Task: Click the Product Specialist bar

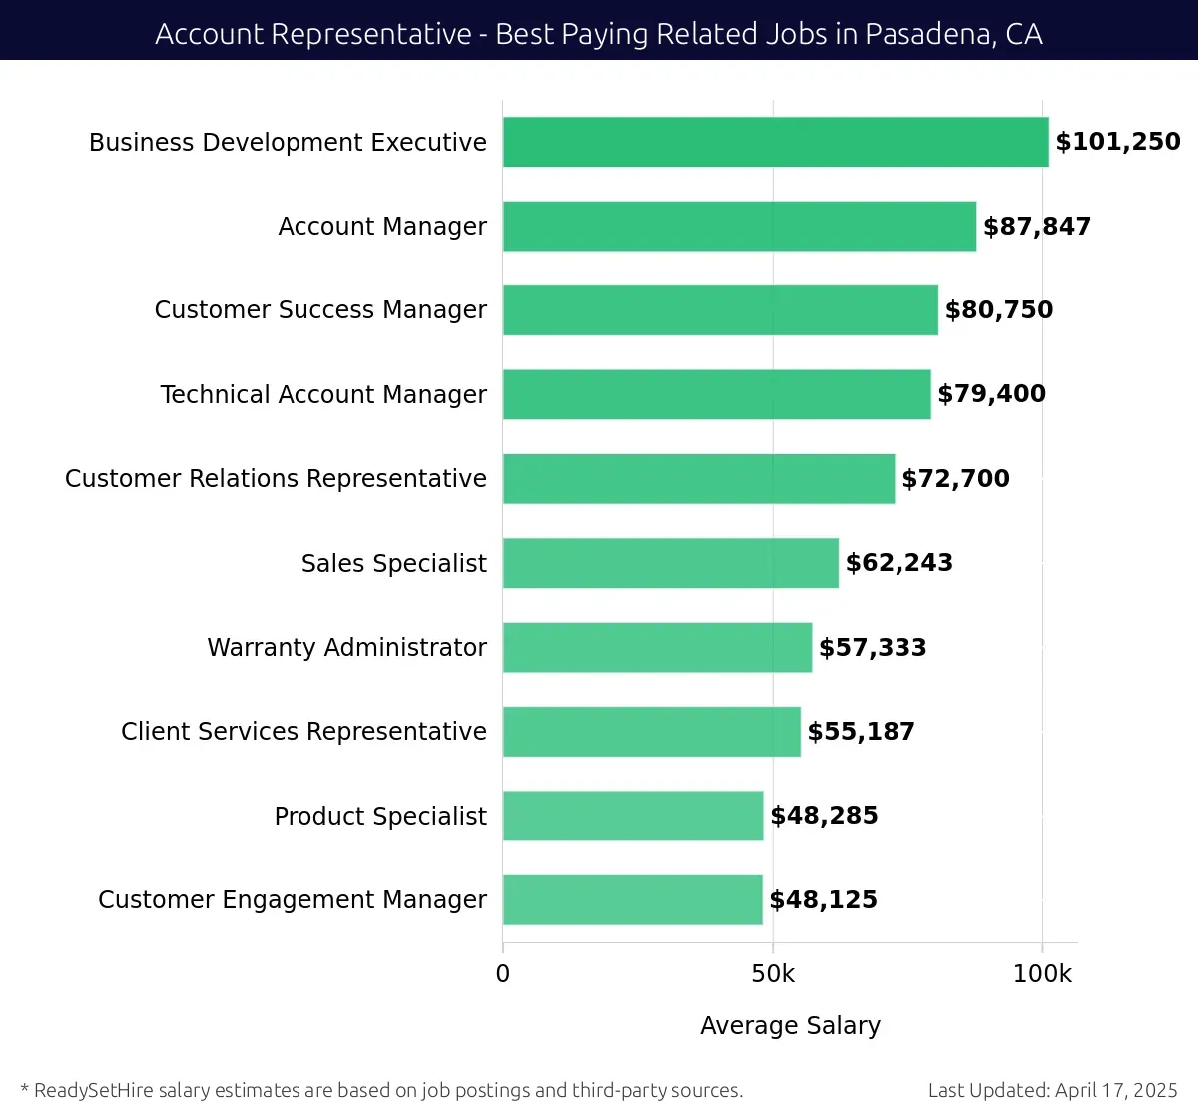Action: pyautogui.click(x=633, y=816)
